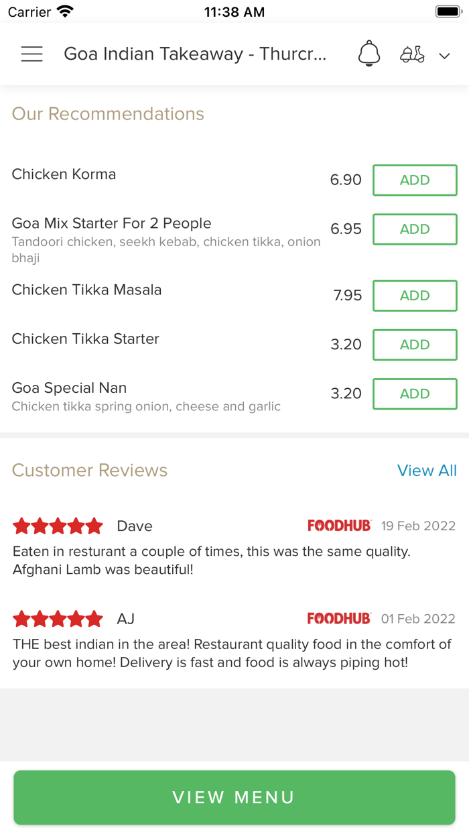Click ADD next to Chicken Tikka Starter
Image resolution: width=469 pixels, height=834 pixels.
(415, 344)
